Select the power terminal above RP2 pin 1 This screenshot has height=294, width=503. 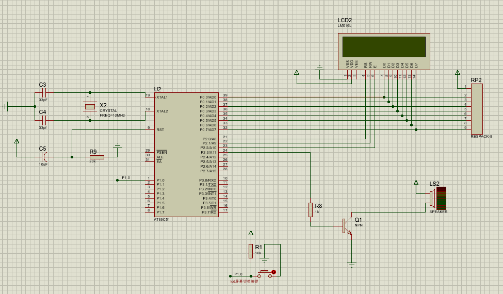point(458,73)
